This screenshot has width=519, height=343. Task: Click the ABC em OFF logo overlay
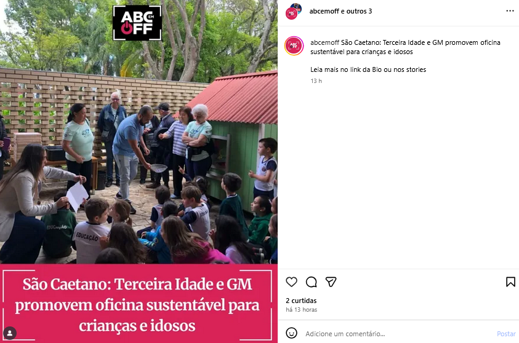[x=137, y=23]
